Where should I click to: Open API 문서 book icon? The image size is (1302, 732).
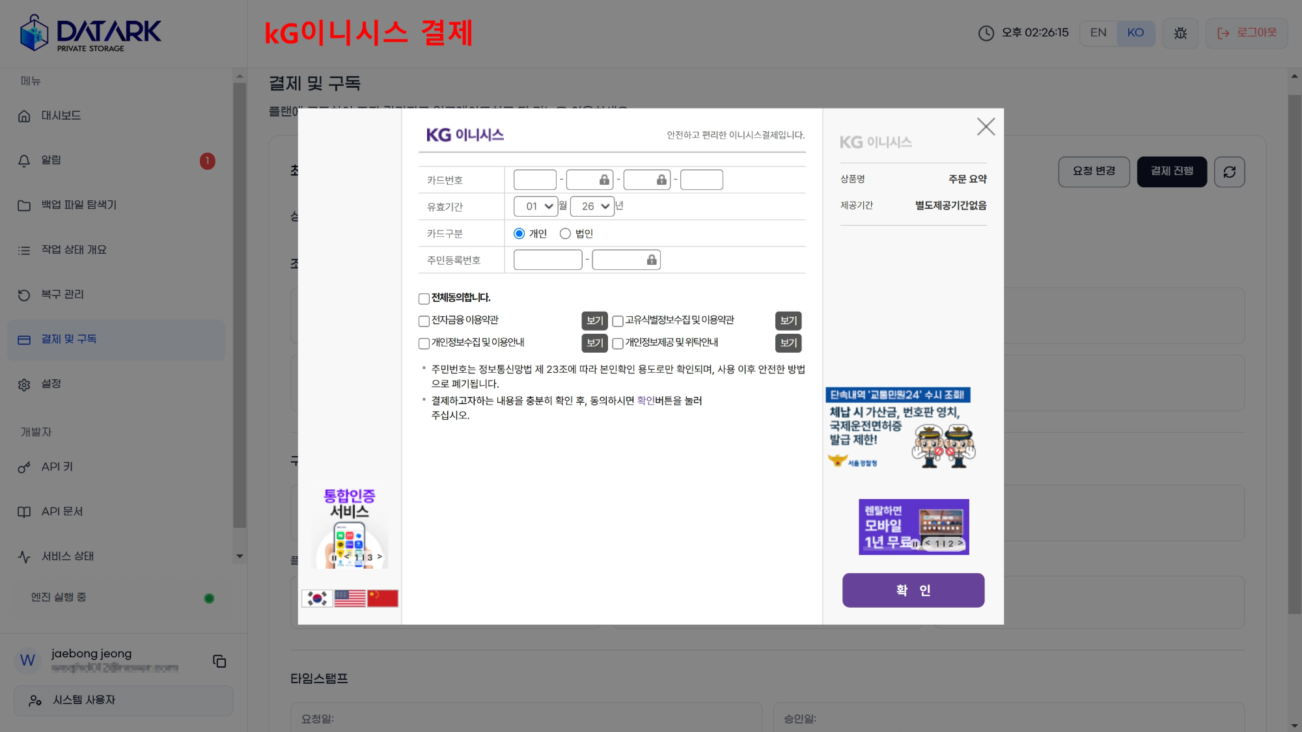24,512
